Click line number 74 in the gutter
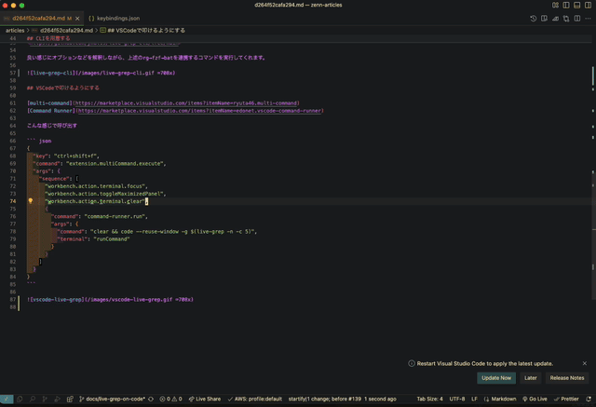This screenshot has height=407, width=596. tap(13, 201)
